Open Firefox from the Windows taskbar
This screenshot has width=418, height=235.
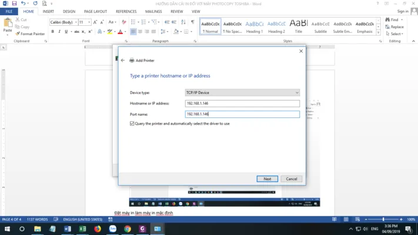click(98, 229)
